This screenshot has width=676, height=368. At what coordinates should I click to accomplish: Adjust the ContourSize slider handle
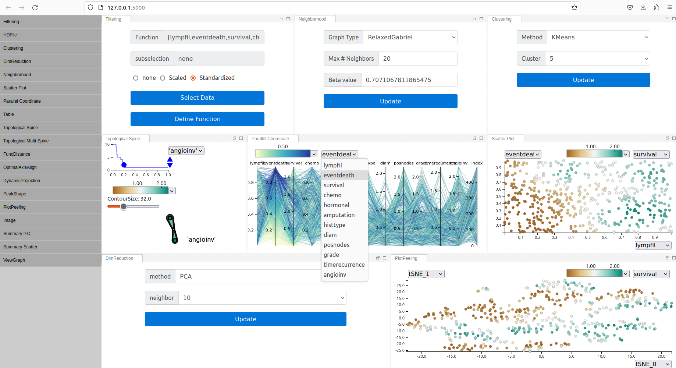[x=124, y=206]
